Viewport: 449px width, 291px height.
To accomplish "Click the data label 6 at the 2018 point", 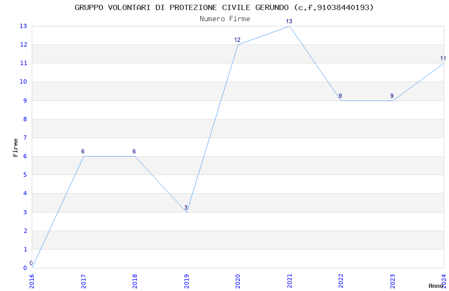I will [x=134, y=151].
